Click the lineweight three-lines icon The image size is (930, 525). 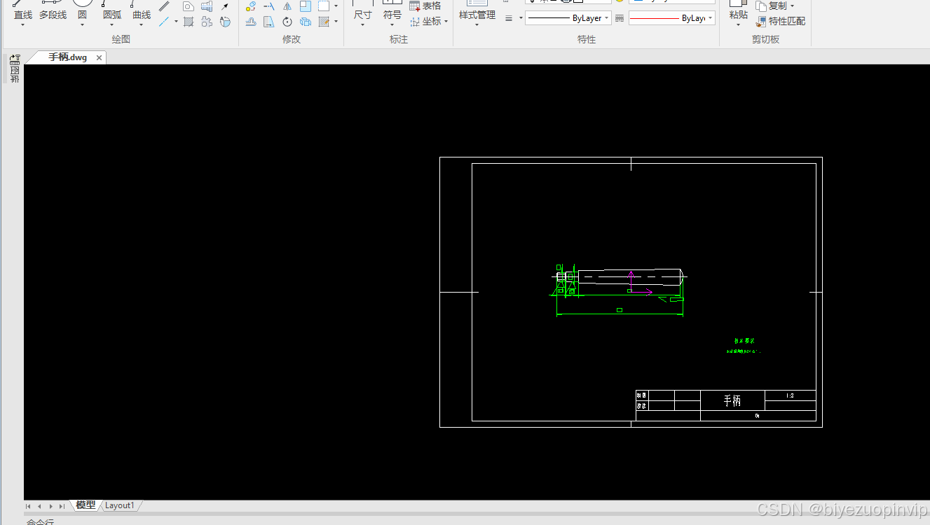pyautogui.click(x=510, y=18)
